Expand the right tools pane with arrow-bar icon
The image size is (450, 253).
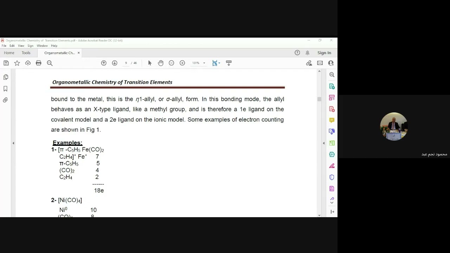pyautogui.click(x=332, y=212)
